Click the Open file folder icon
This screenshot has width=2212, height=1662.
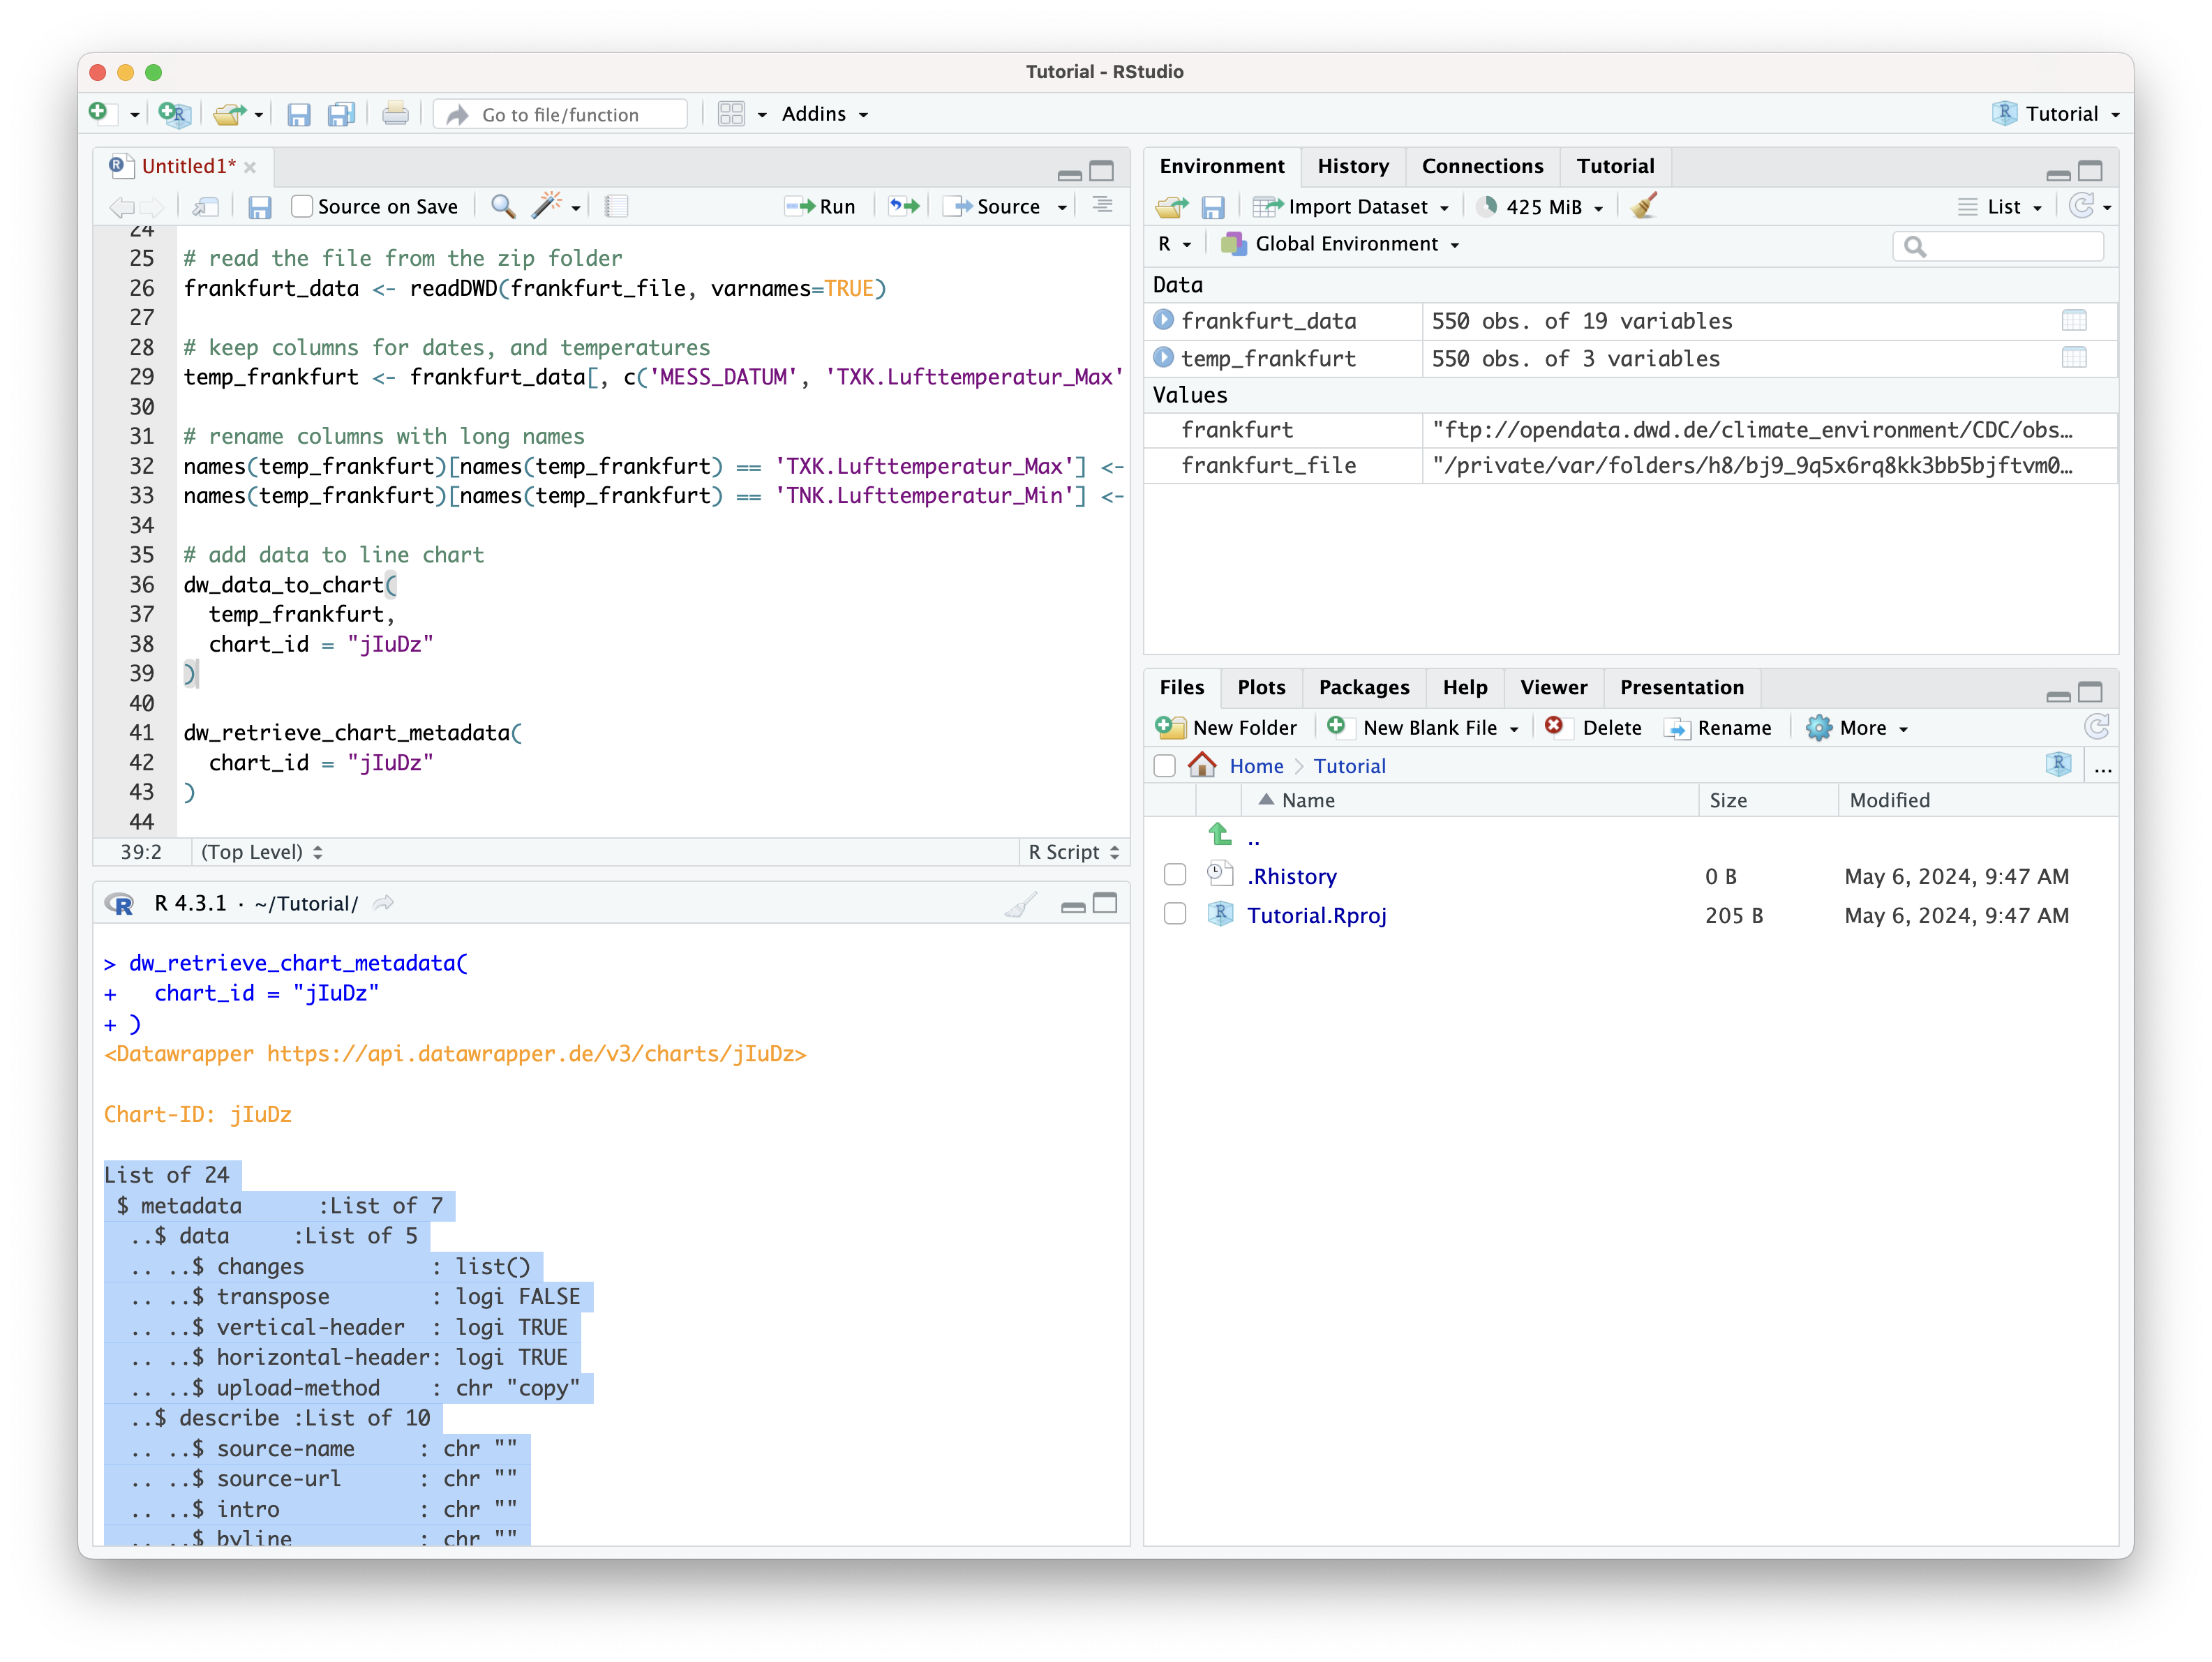[229, 114]
